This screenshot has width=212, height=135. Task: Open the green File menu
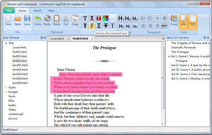pyautogui.click(x=9, y=11)
